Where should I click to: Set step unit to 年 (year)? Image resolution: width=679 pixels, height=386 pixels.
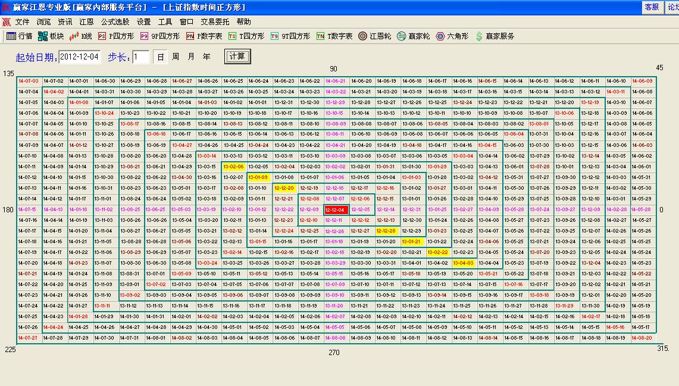click(x=206, y=57)
